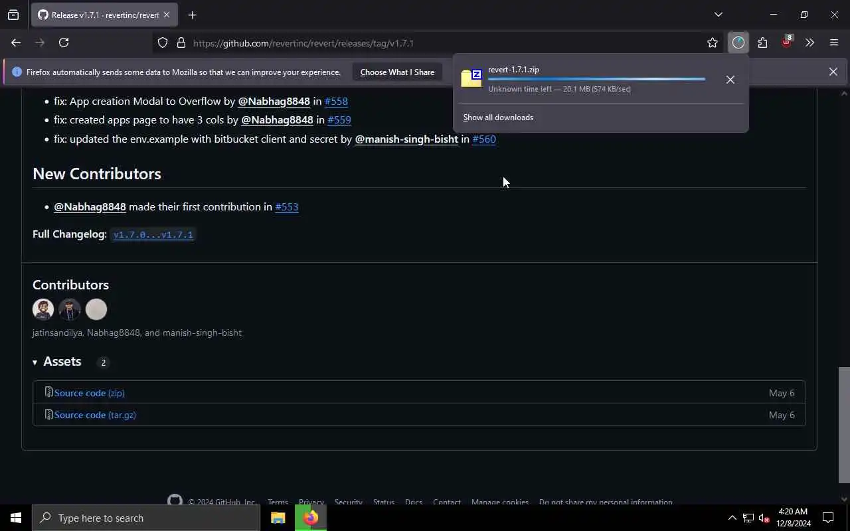Screen dimensions: 850x531
Task: Go back to previous page
Action: point(16,42)
